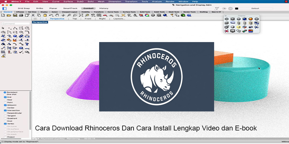Click the Rotate View icon
289x144 pixels.
(x=63, y=15)
